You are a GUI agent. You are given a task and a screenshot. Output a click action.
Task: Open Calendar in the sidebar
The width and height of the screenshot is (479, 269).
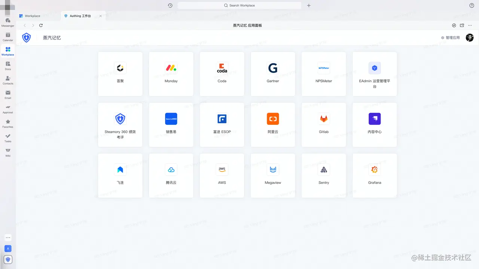[x=8, y=37]
